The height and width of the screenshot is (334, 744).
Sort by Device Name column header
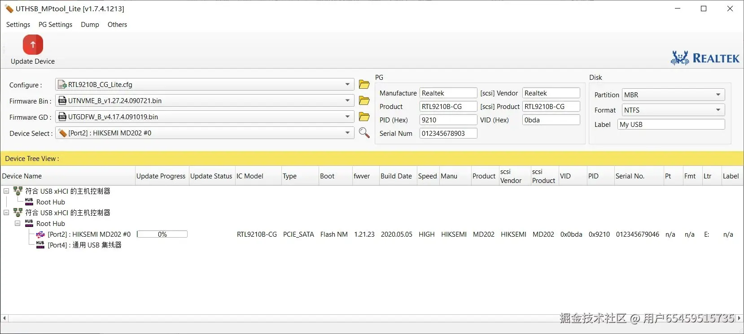67,176
